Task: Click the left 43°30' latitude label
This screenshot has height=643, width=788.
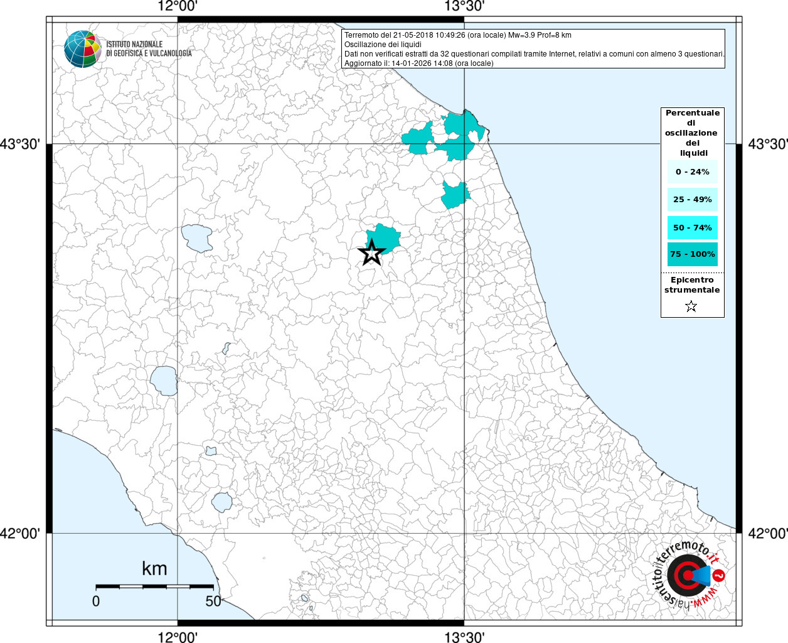Action: [20, 144]
